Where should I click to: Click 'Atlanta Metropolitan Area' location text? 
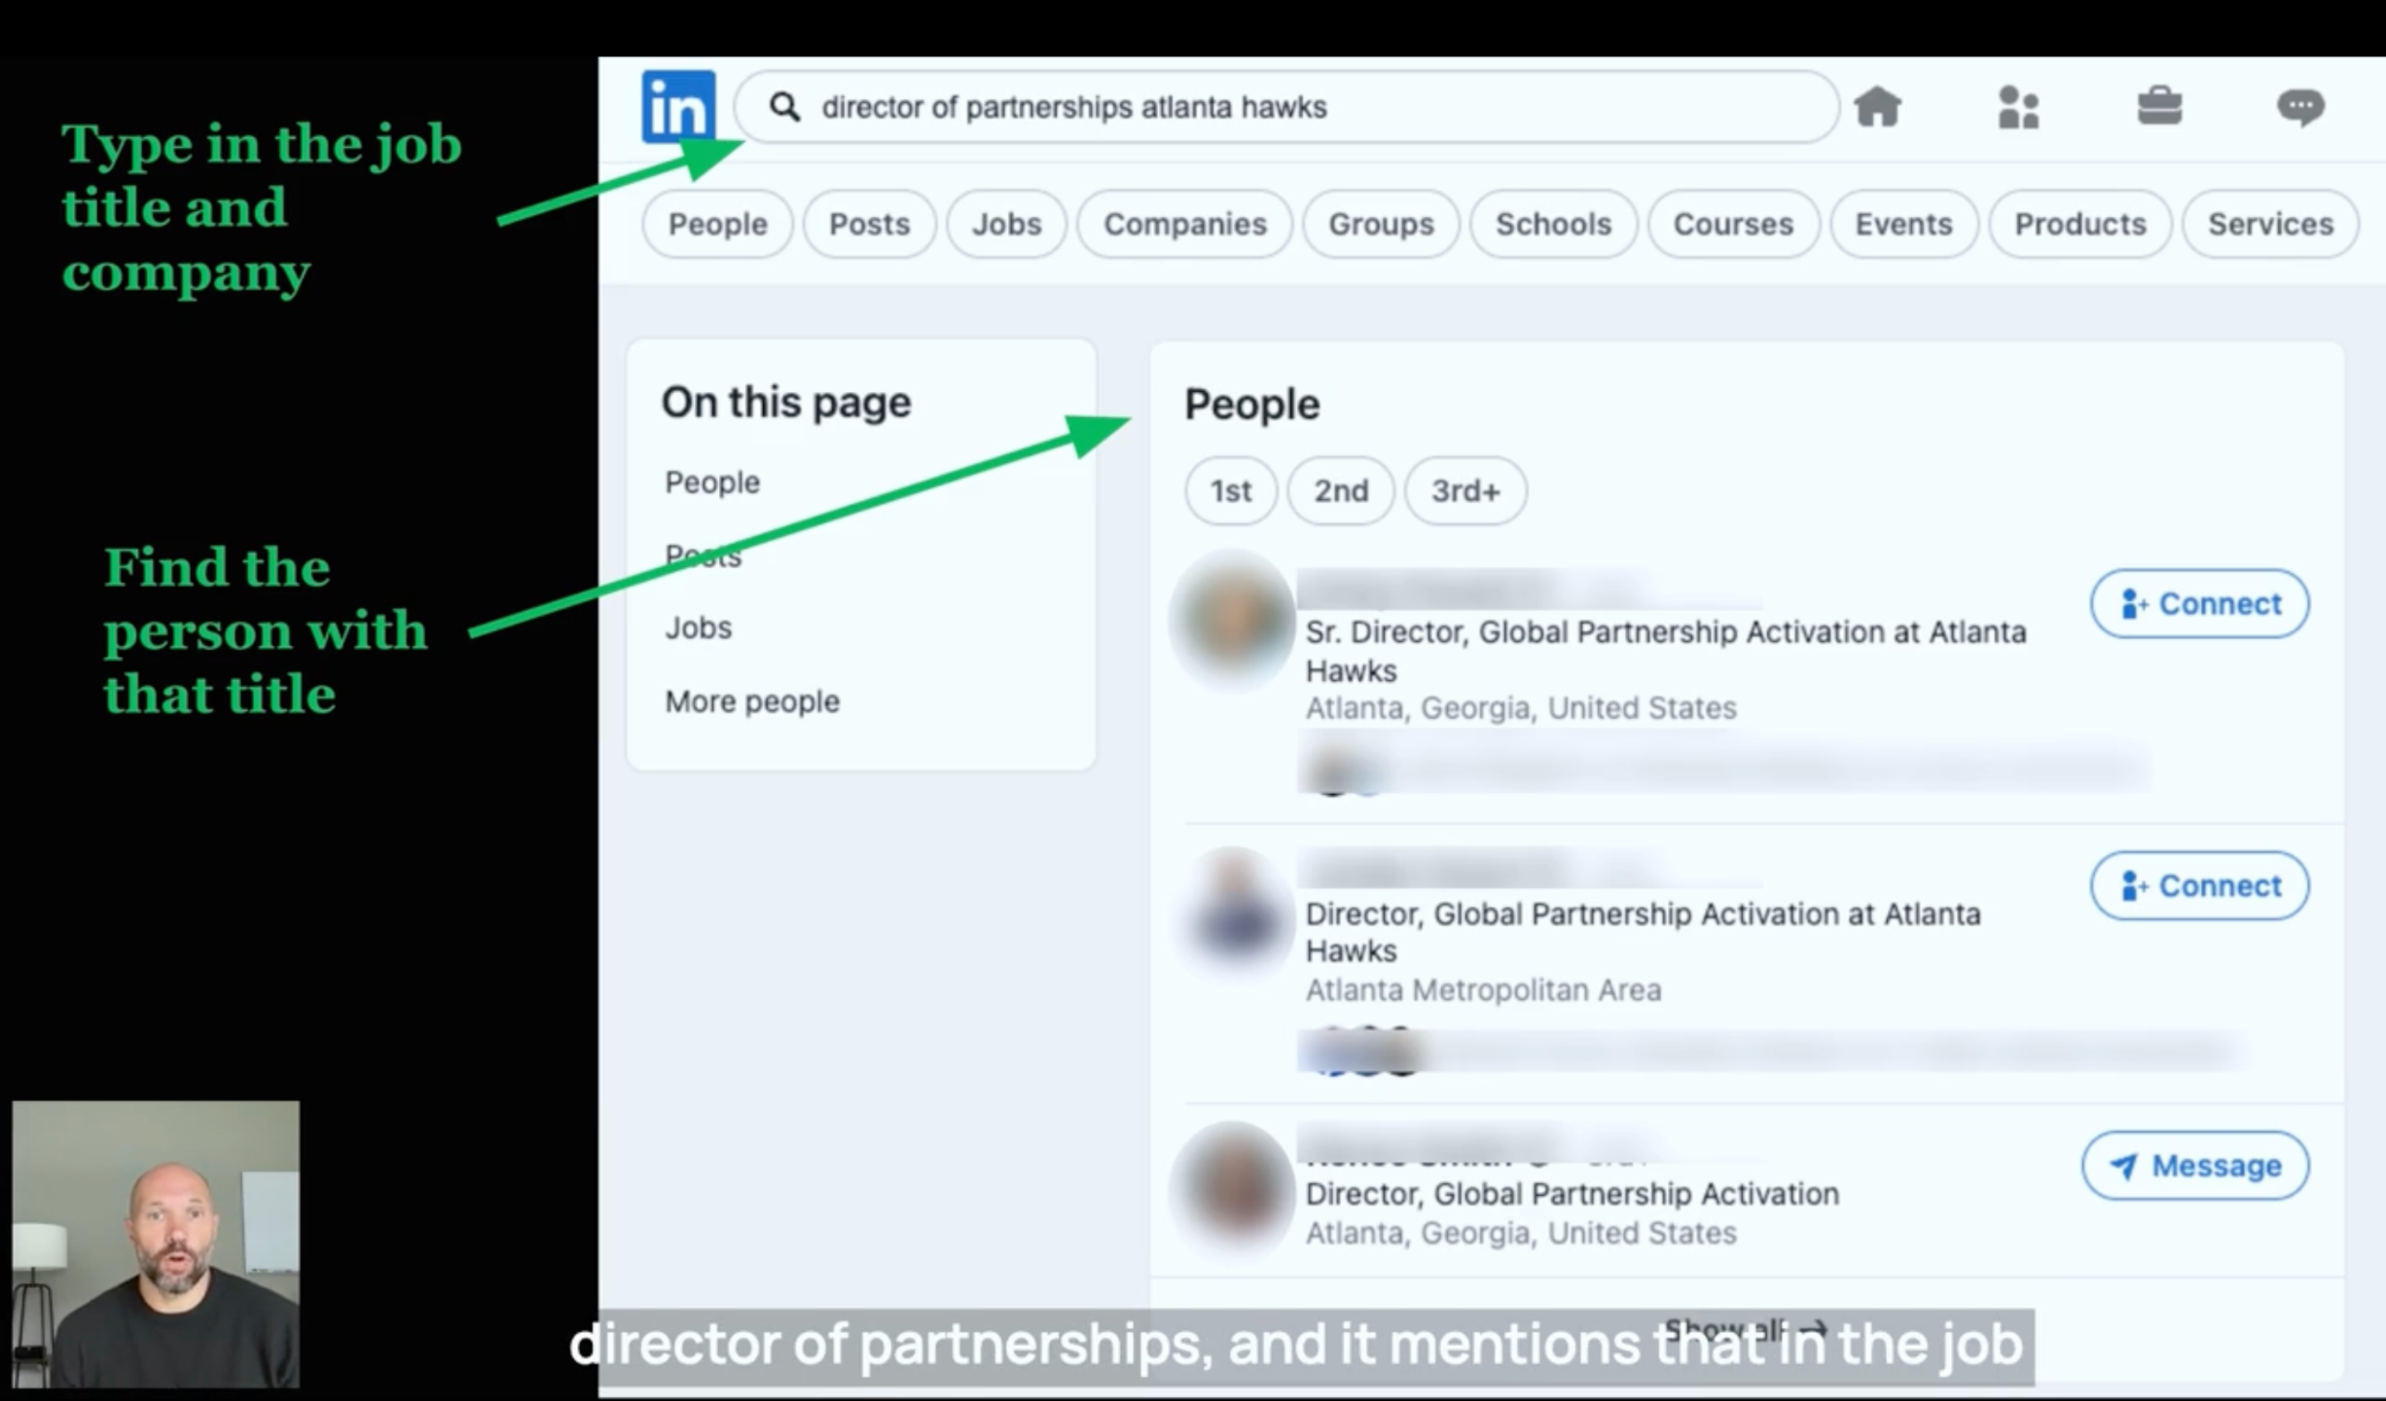point(1483,989)
